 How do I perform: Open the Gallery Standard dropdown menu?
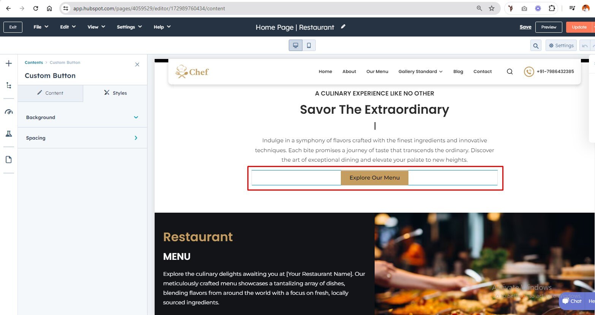[x=420, y=72]
